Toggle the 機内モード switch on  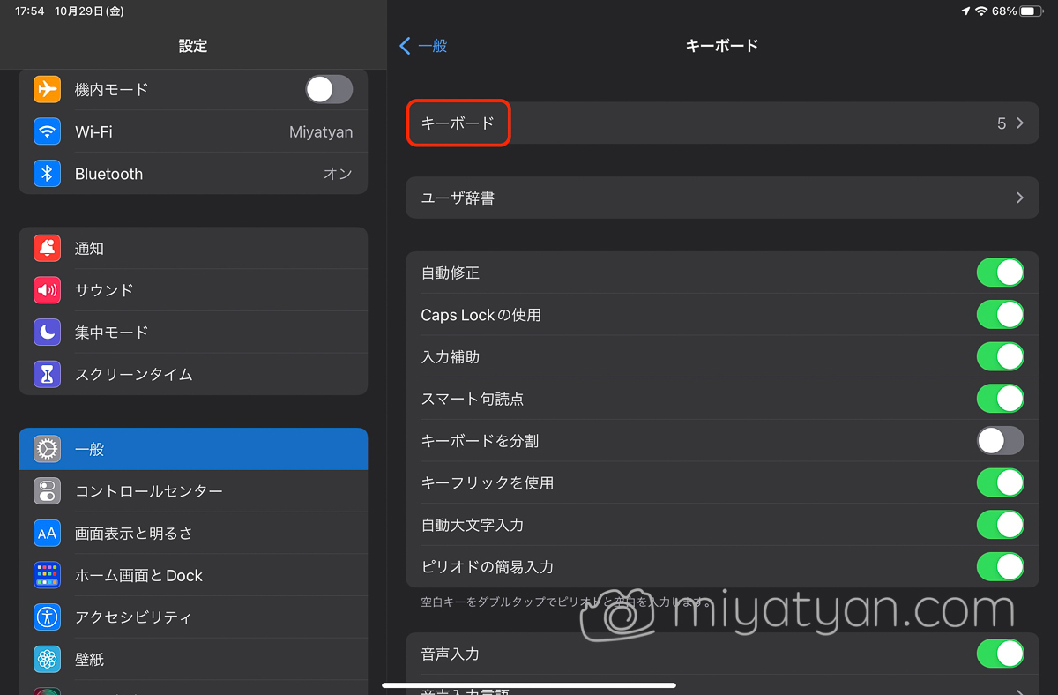tap(329, 89)
